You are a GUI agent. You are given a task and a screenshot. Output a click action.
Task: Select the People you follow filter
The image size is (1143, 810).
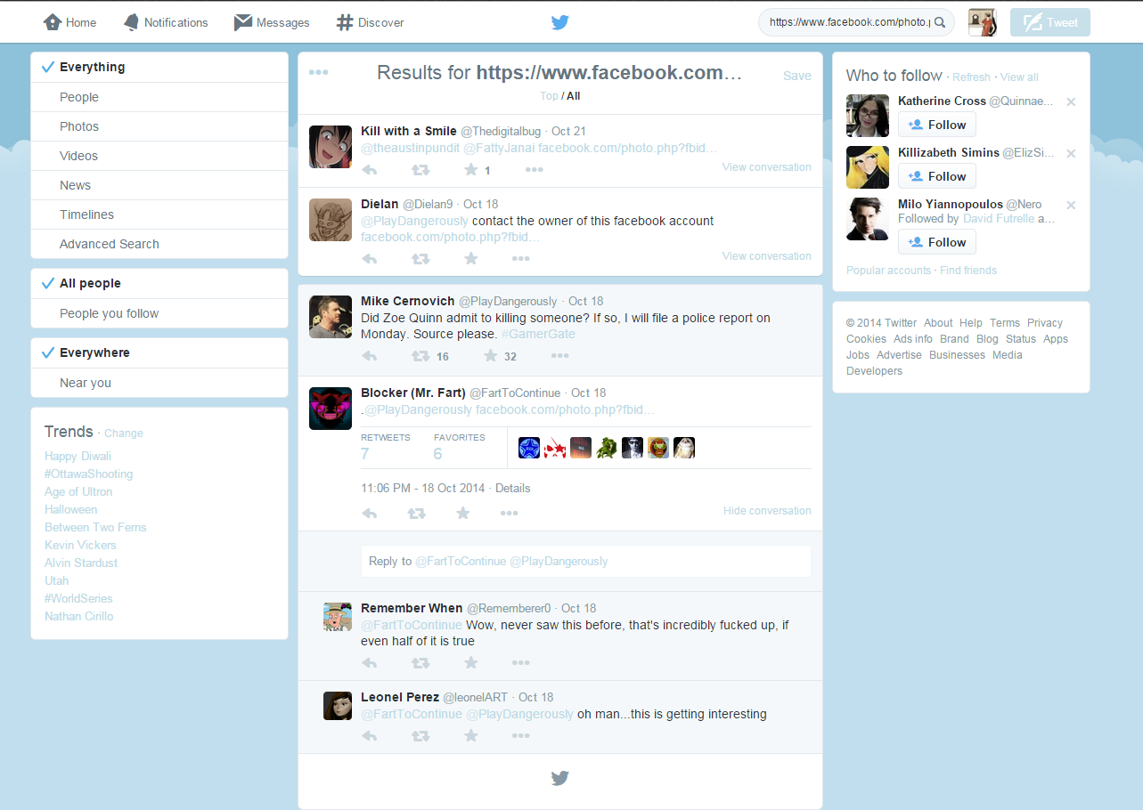pos(109,313)
